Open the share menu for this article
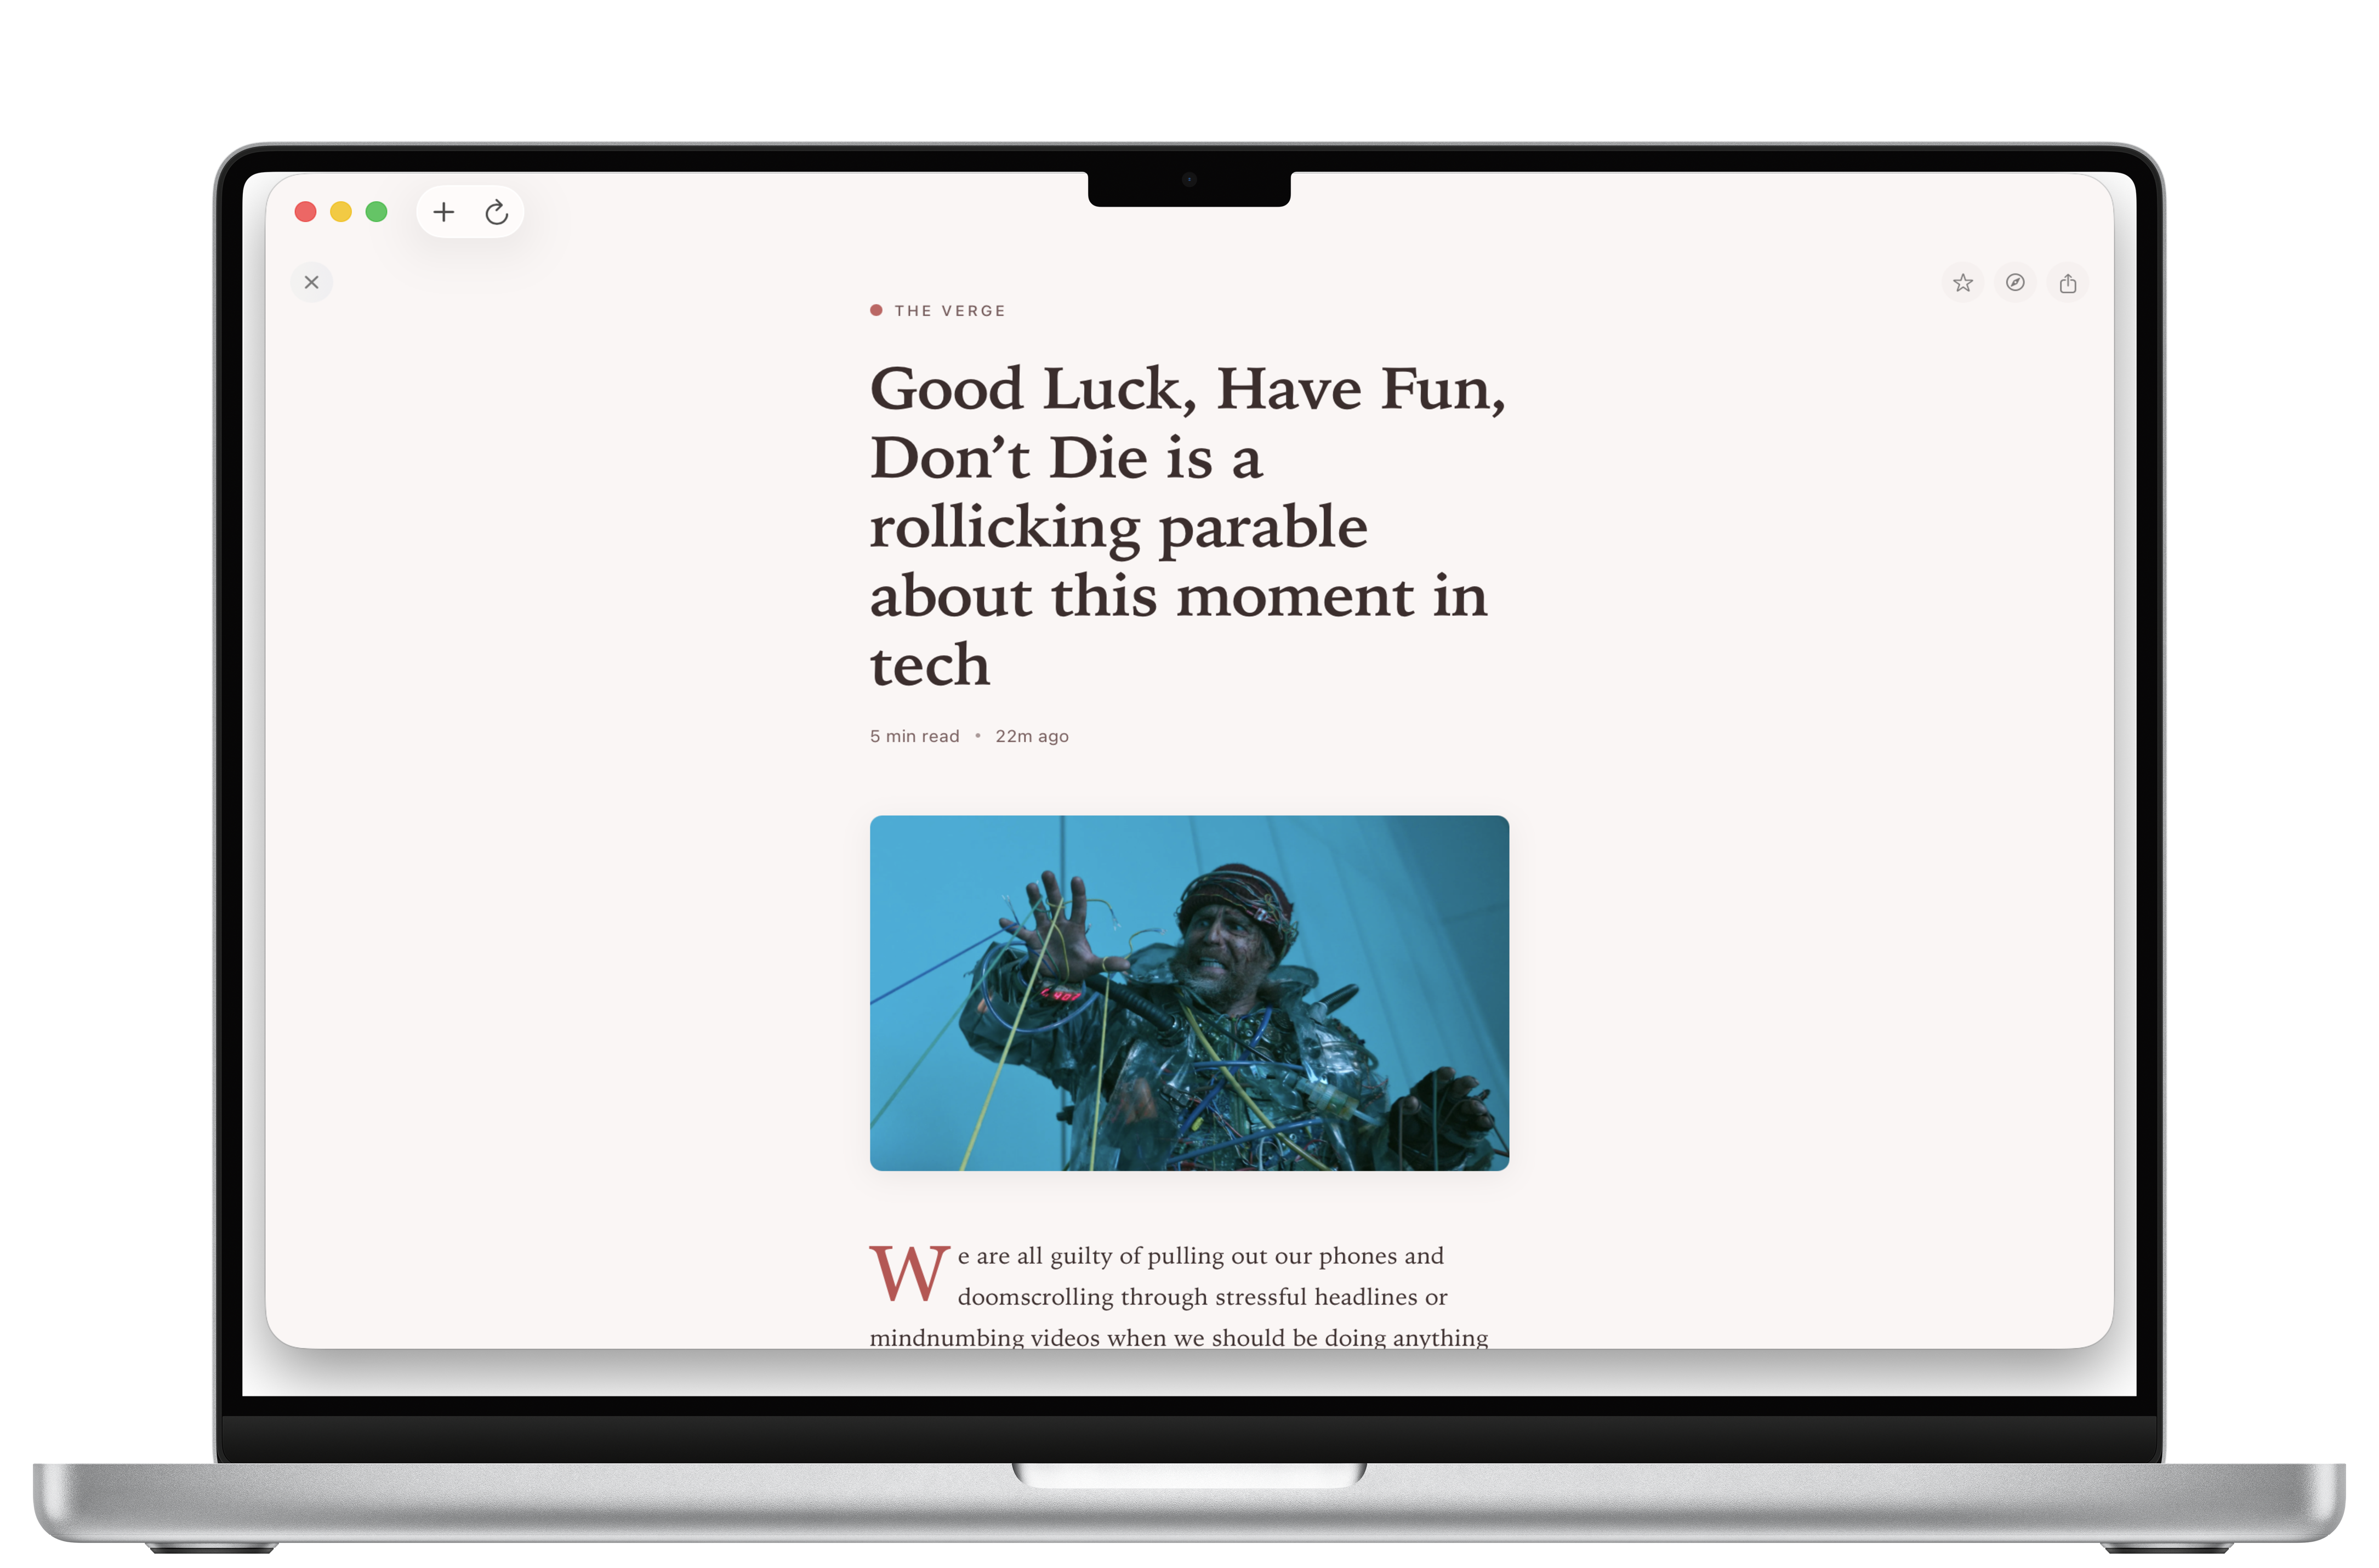 point(2068,283)
